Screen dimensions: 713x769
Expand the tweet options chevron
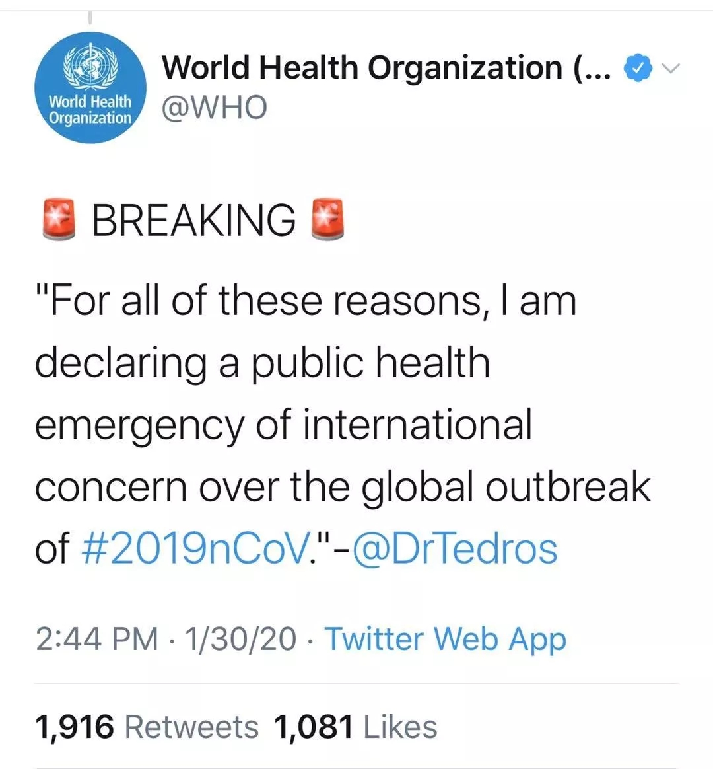pyautogui.click(x=670, y=69)
